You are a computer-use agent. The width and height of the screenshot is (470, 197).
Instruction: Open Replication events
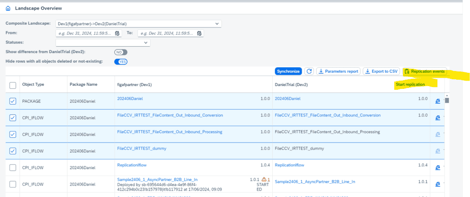[x=425, y=71]
